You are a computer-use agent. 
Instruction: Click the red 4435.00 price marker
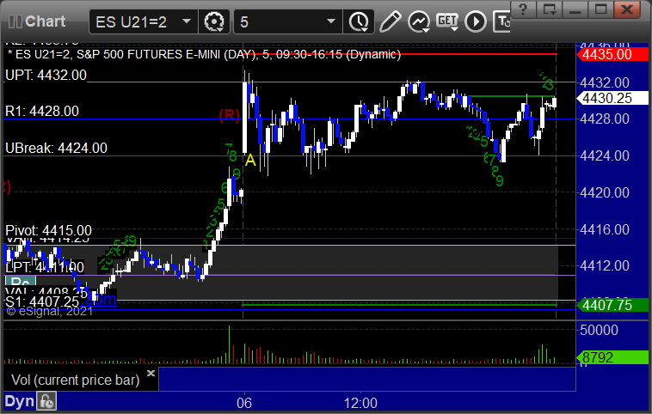[x=612, y=54]
